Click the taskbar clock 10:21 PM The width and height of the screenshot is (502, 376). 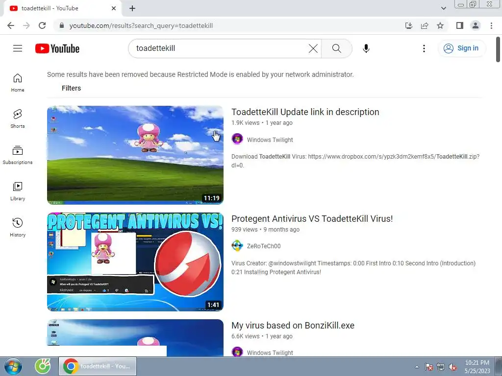[x=477, y=367]
